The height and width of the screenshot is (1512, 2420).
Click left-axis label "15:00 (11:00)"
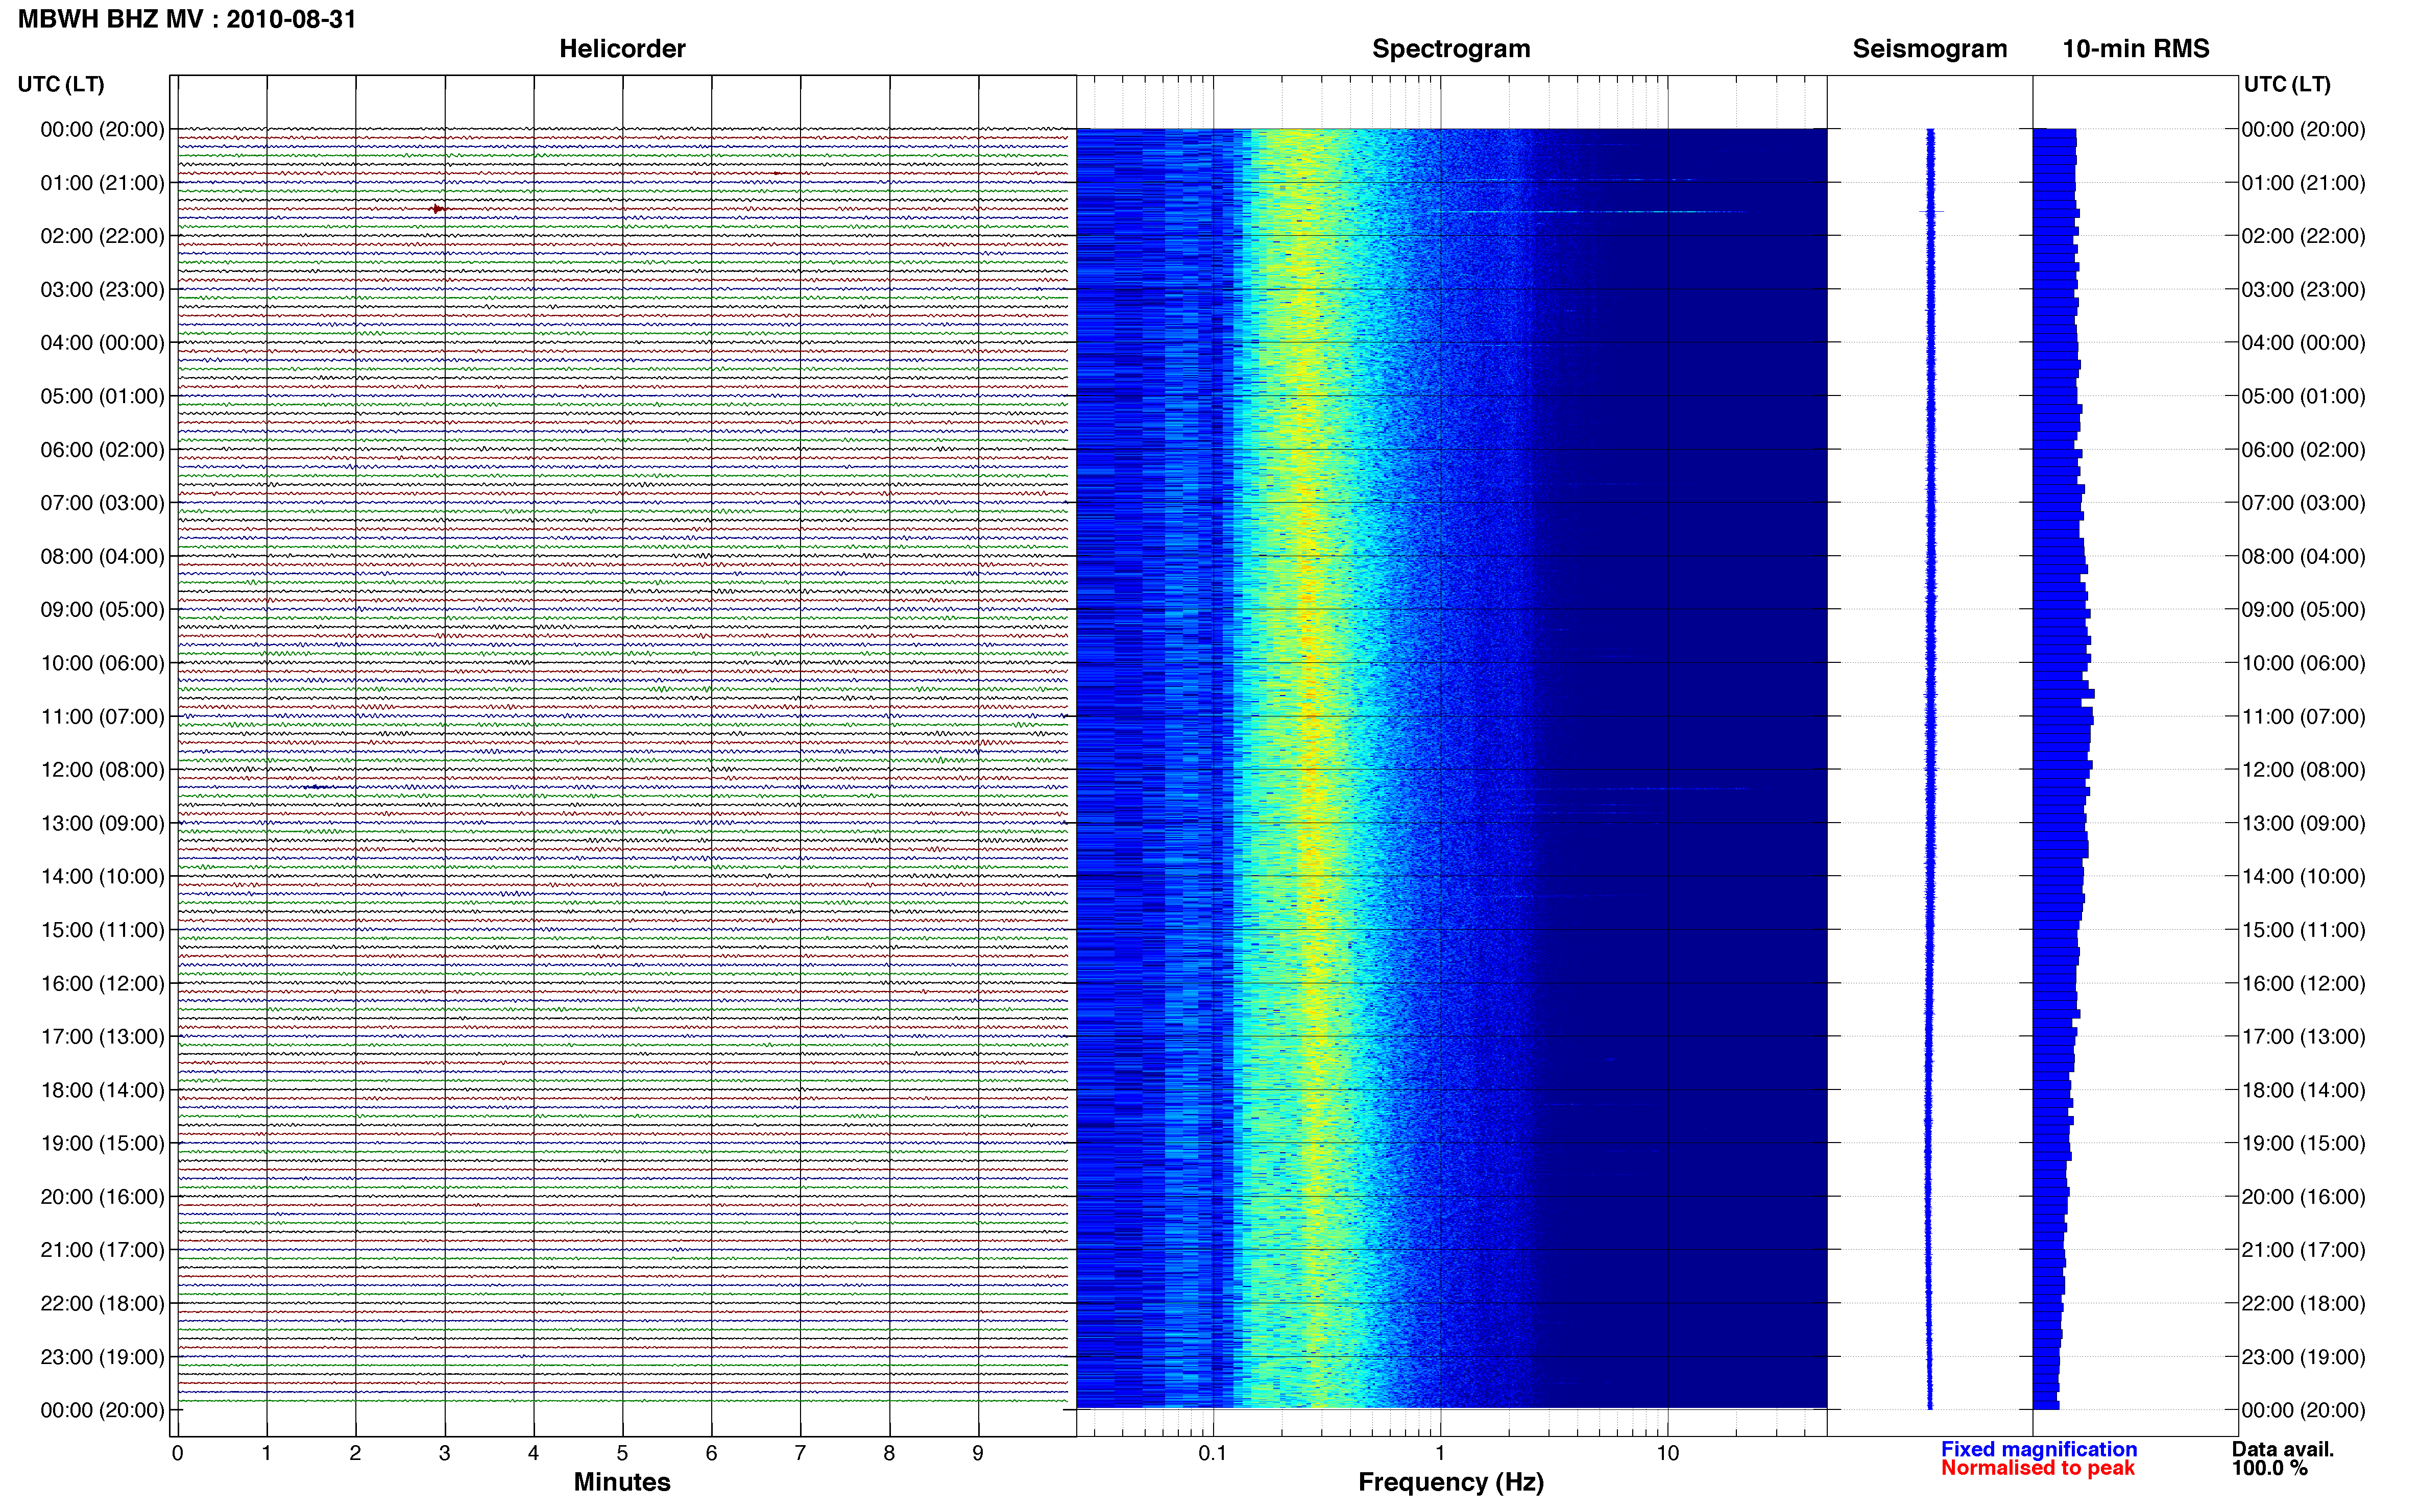tap(102, 930)
